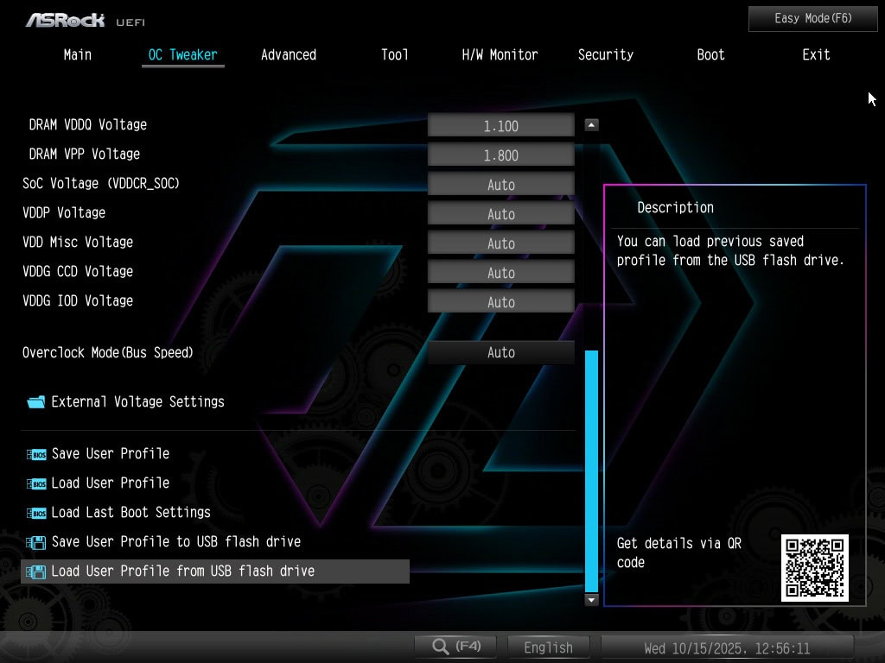Screen dimensions: 885x663
Task: Go to the Boot tab
Action: tap(710, 54)
